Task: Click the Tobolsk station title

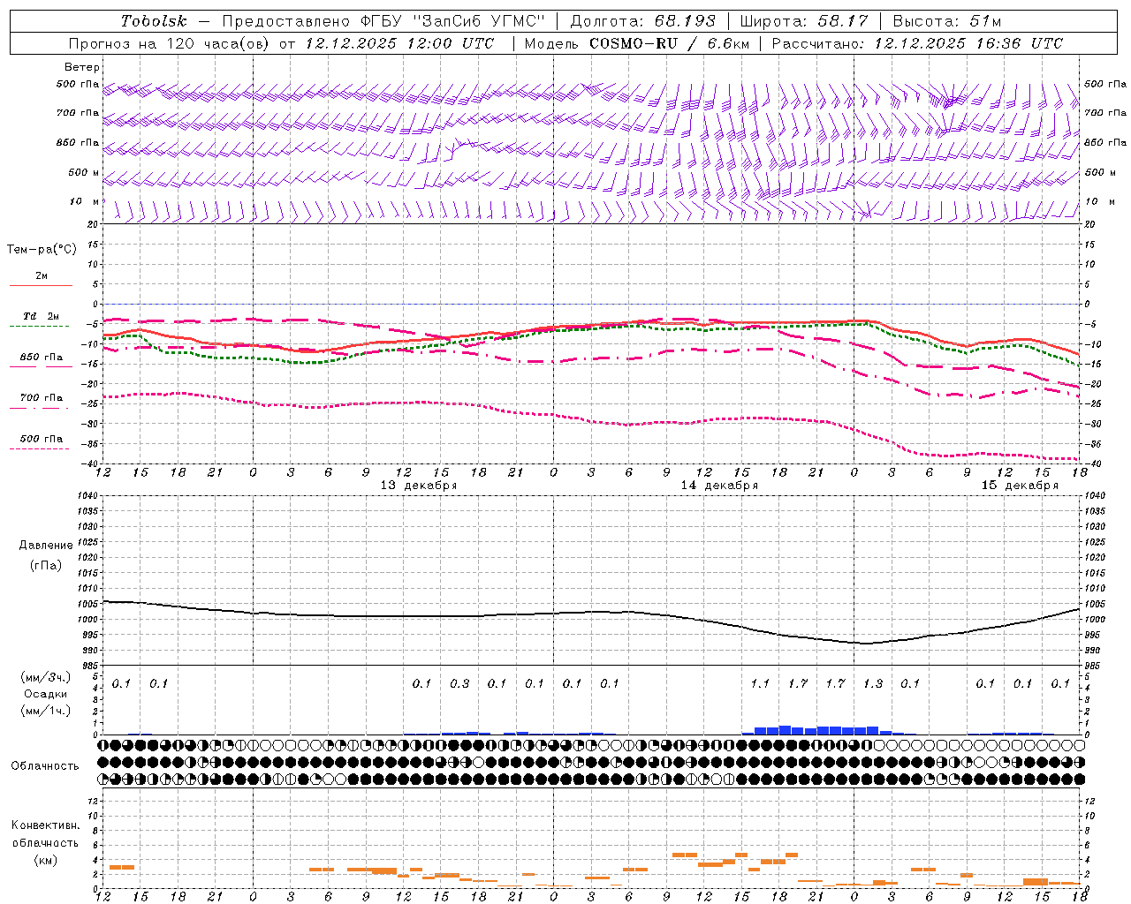Action: coord(154,21)
